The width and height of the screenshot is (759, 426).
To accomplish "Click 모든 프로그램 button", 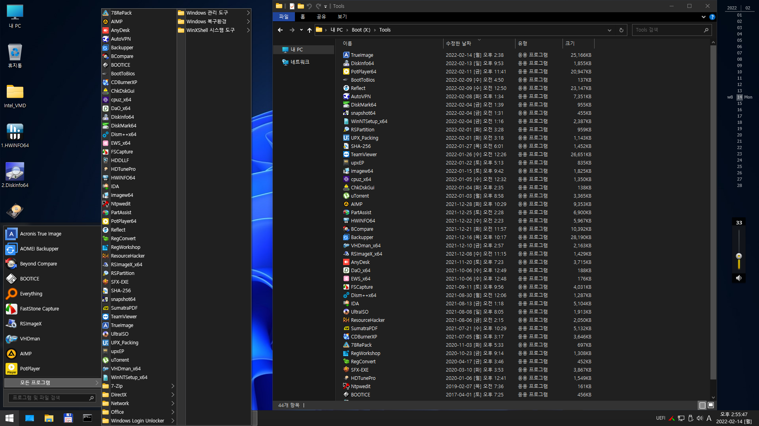I will 52,383.
